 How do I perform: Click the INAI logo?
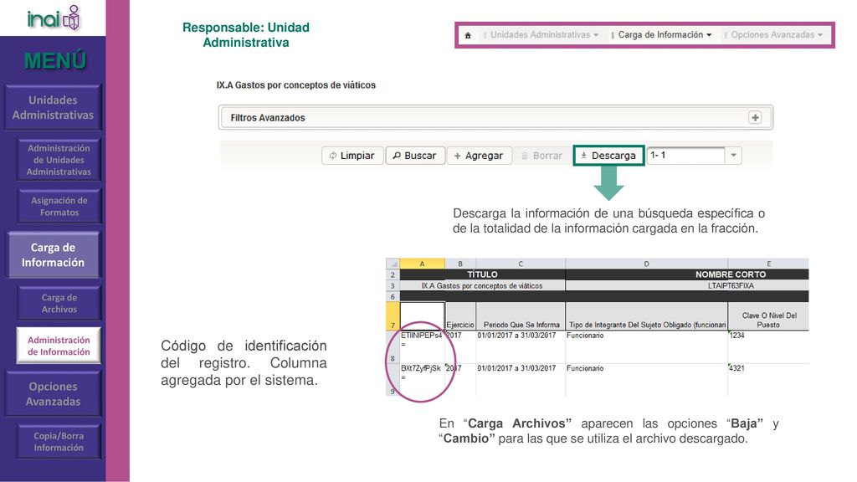click(54, 18)
